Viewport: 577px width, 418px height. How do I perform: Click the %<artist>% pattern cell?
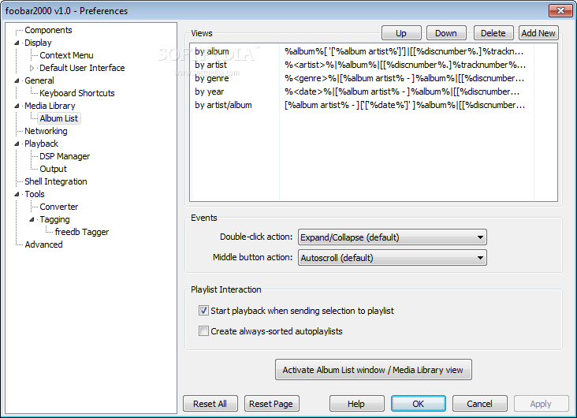pyautogui.click(x=405, y=65)
